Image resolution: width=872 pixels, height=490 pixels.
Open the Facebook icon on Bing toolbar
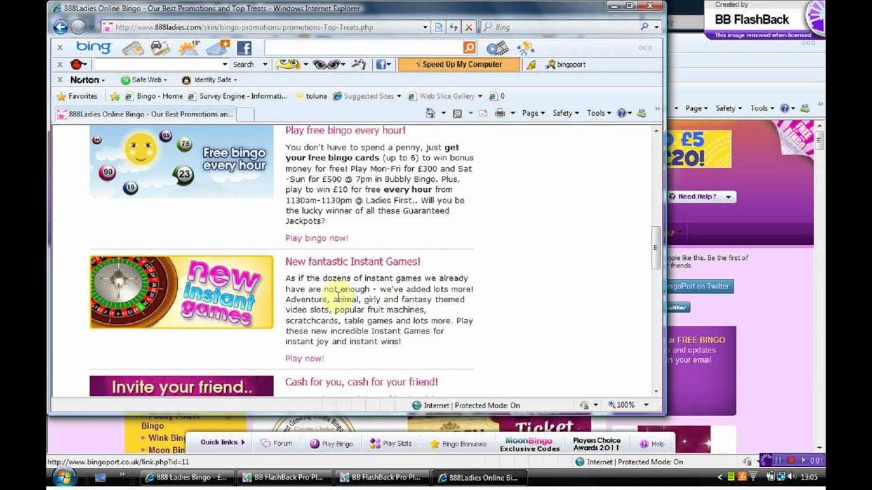point(244,48)
